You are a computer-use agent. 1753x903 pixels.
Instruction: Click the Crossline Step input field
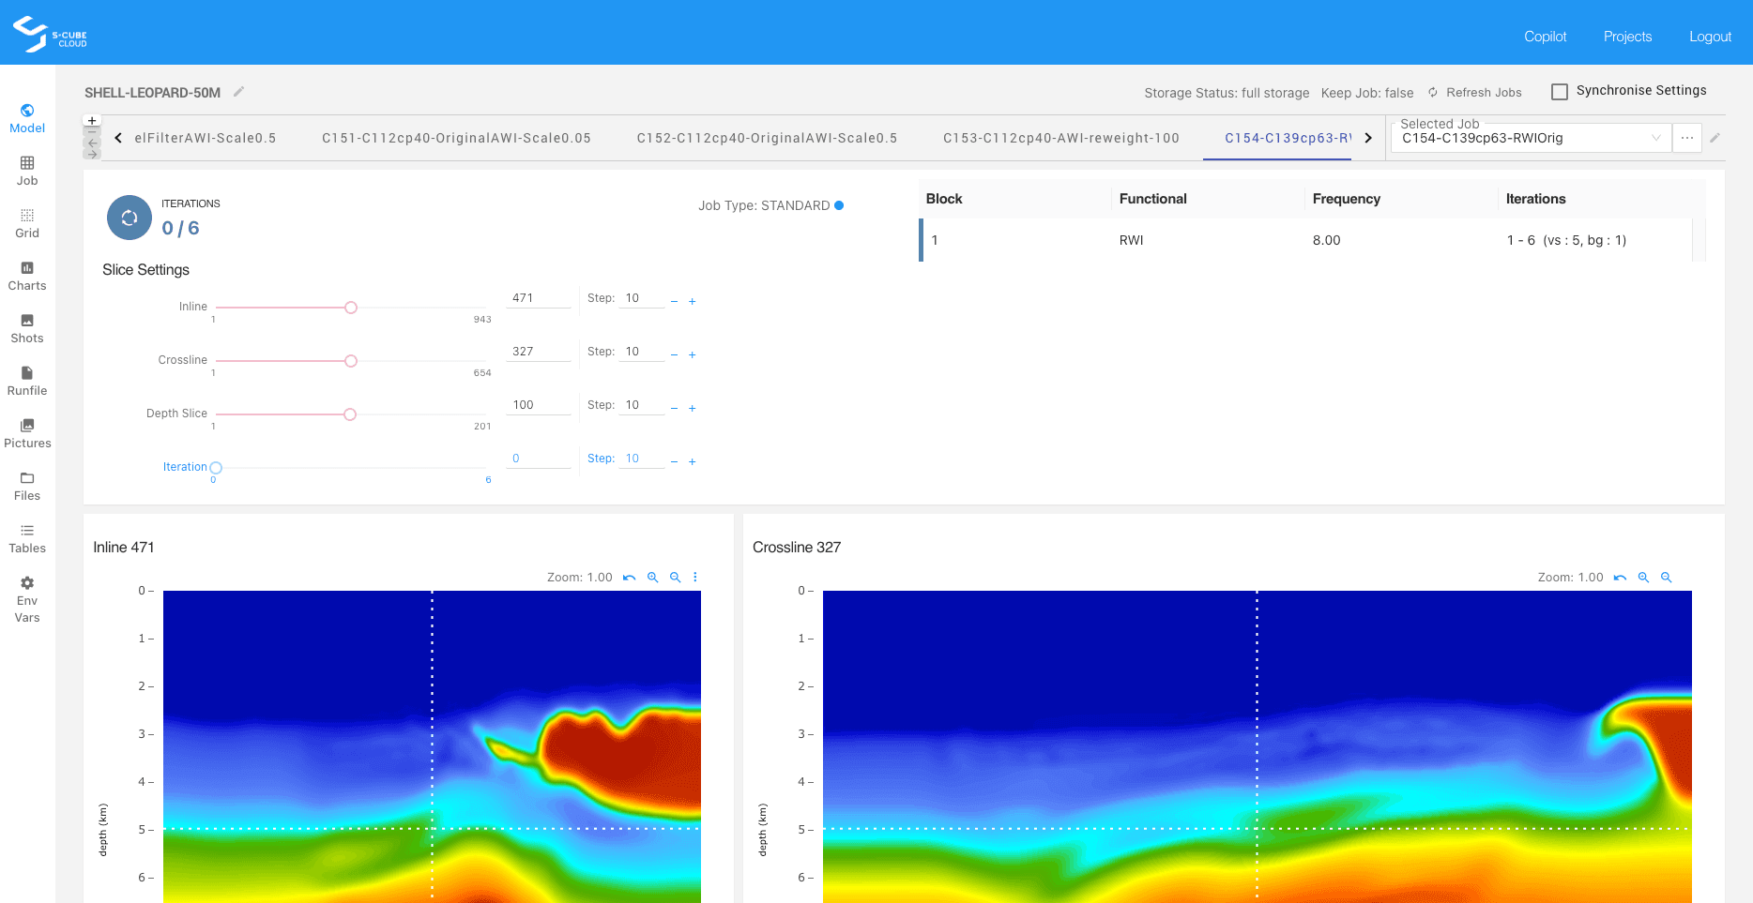coord(642,352)
